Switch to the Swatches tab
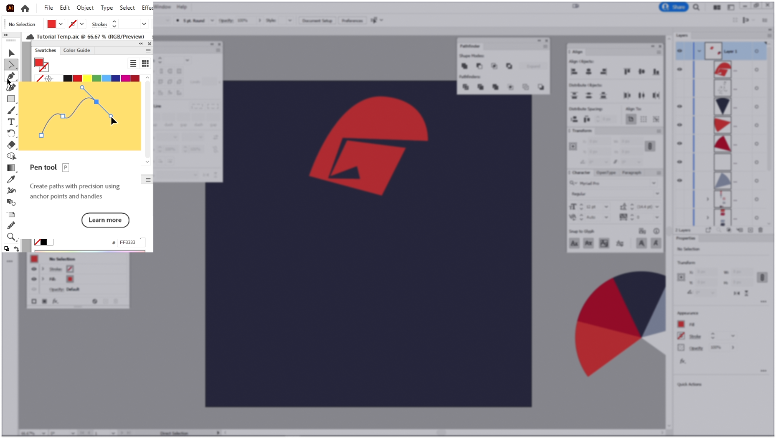Image resolution: width=776 pixels, height=438 pixels. tap(45, 50)
